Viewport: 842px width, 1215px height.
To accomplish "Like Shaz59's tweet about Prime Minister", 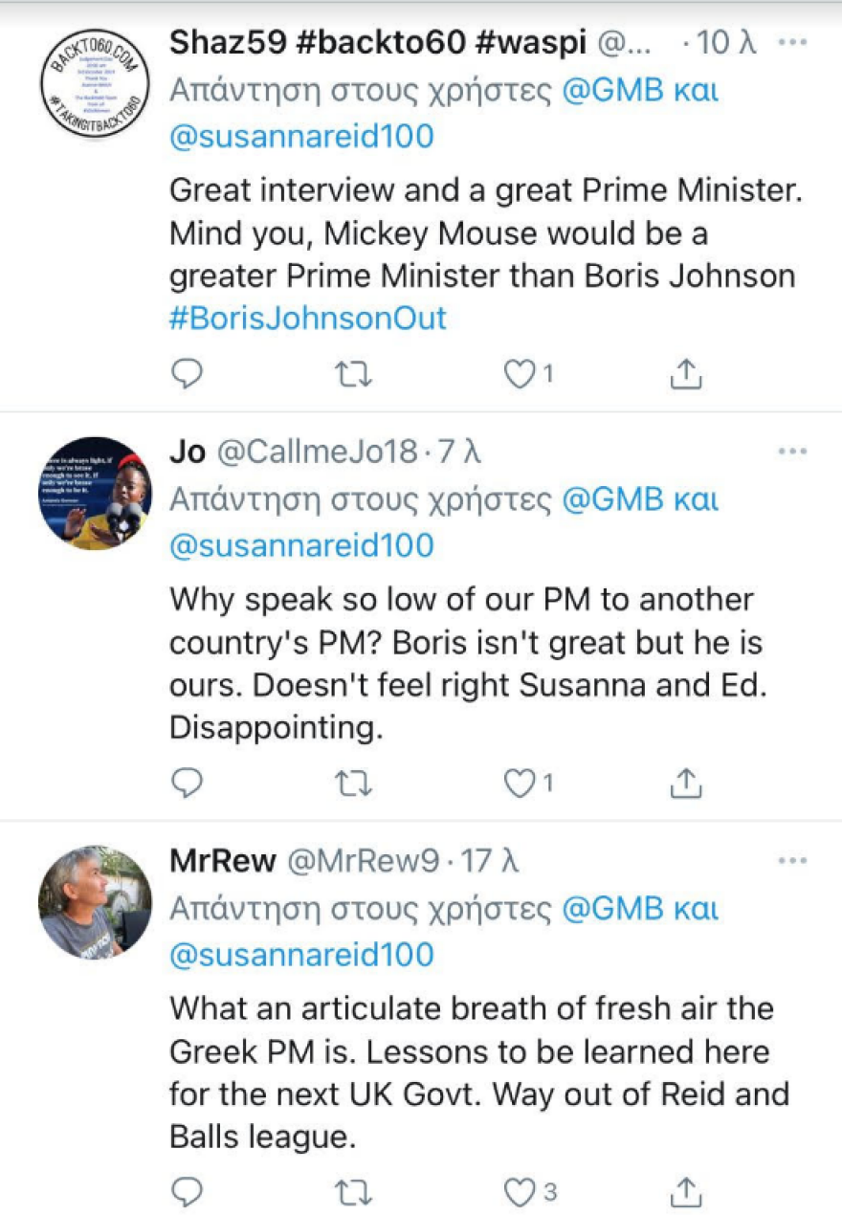I will [520, 375].
